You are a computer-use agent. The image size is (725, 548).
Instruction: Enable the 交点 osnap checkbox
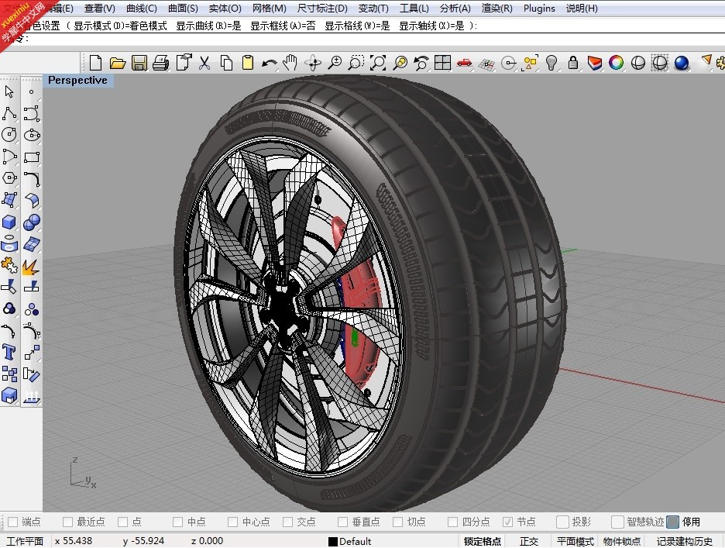(x=287, y=522)
